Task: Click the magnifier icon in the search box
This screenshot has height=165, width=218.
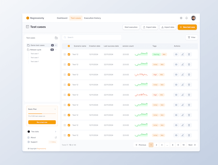Action: 65,37
